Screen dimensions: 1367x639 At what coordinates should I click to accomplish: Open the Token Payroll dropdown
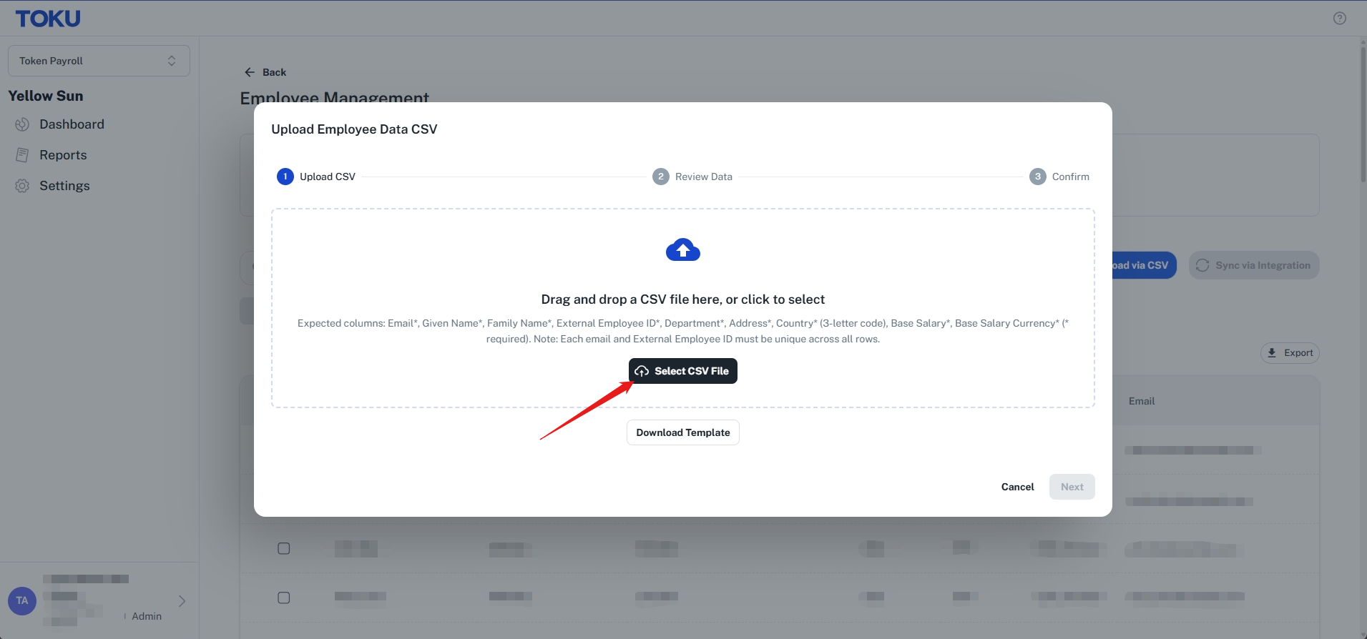pyautogui.click(x=99, y=61)
